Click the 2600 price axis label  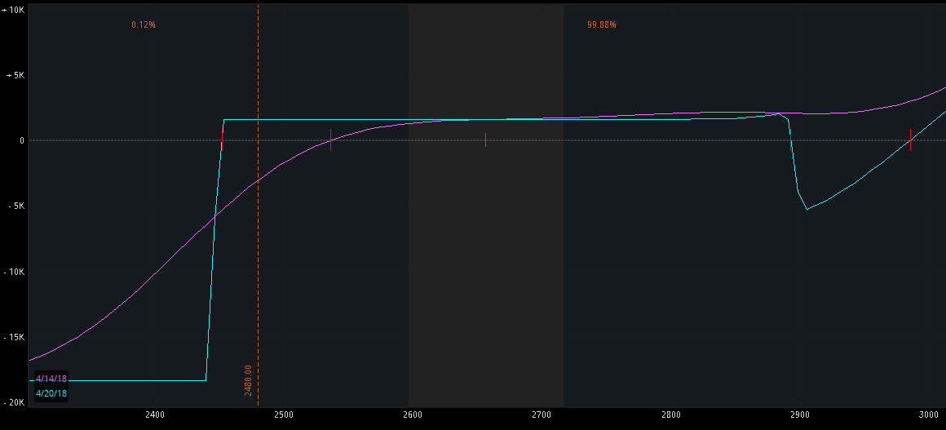pyautogui.click(x=413, y=415)
